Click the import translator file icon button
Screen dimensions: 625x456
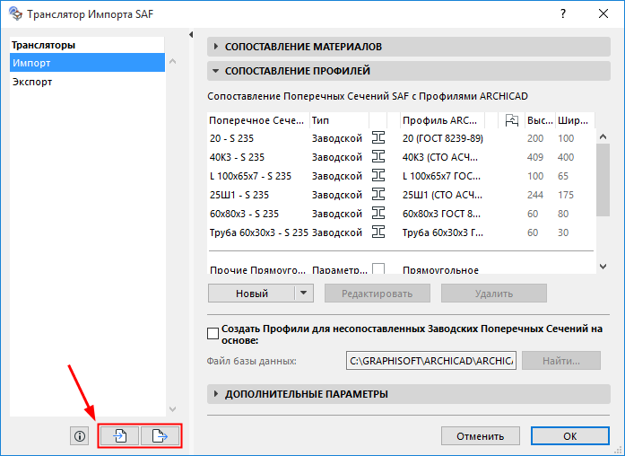(x=119, y=435)
